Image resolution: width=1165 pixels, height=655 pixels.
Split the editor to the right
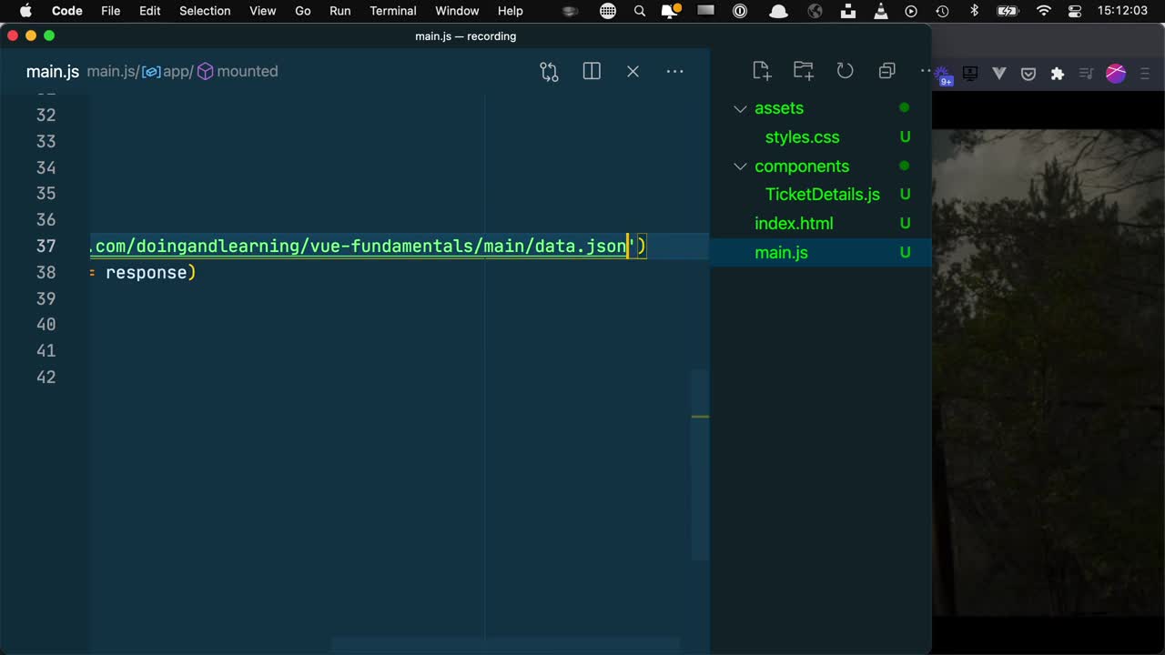coord(592,72)
